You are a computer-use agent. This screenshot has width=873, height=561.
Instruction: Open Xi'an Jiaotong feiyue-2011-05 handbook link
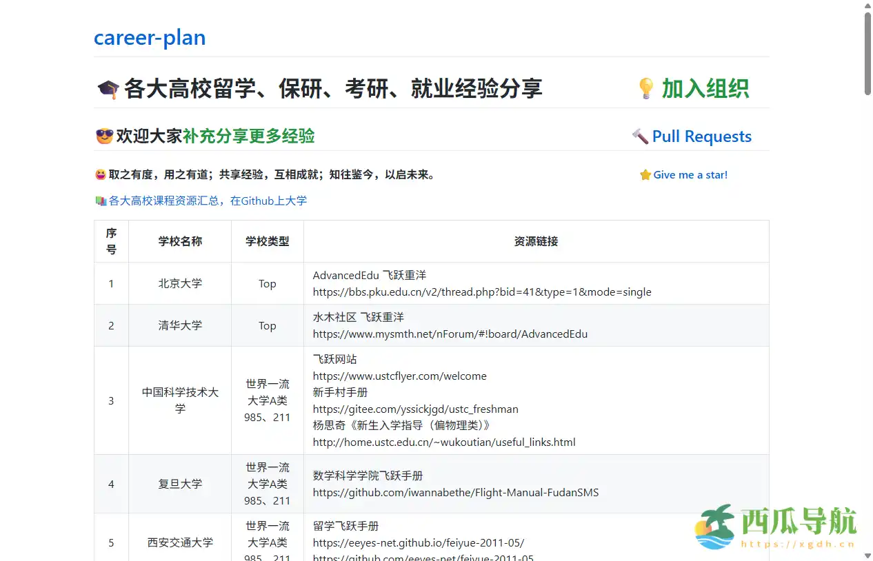(x=418, y=542)
